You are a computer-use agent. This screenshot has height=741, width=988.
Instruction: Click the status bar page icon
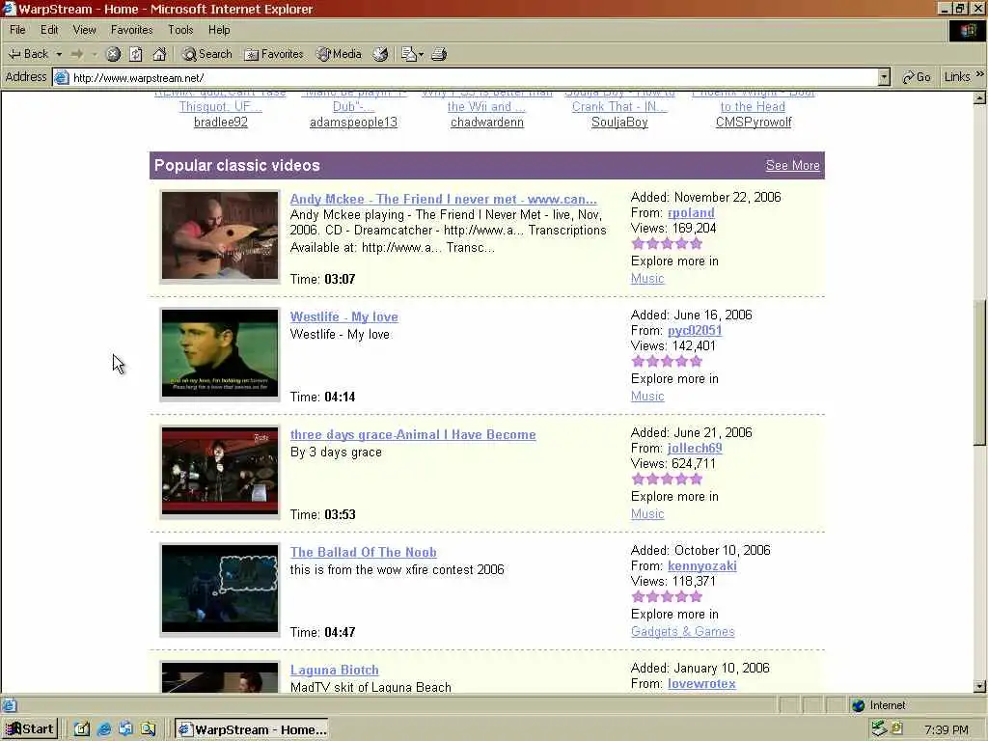tap(9, 705)
